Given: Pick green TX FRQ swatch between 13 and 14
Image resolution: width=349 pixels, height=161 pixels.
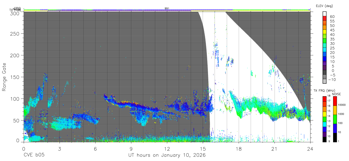Looking at the screenshot, I should pyautogui.click(x=324, y=119).
